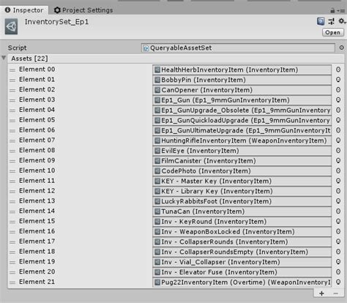This screenshot has height=303, width=347.
Task: Select the Ep1_Gun object field
Action: (x=242, y=100)
